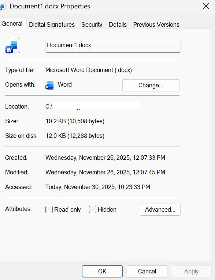Open the Previous Versions tab
Image resolution: width=215 pixels, height=280 pixels.
click(156, 24)
